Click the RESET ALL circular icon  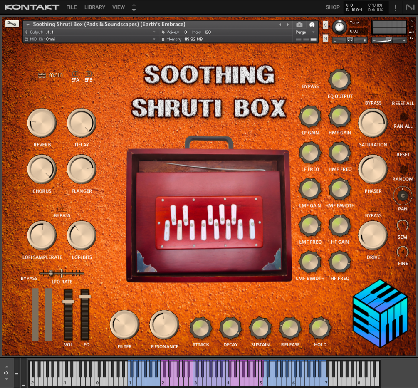(403, 94)
